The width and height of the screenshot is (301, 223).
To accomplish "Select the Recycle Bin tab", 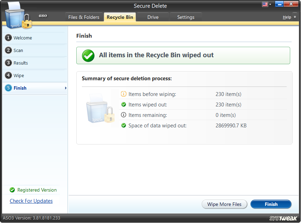I will [x=119, y=17].
